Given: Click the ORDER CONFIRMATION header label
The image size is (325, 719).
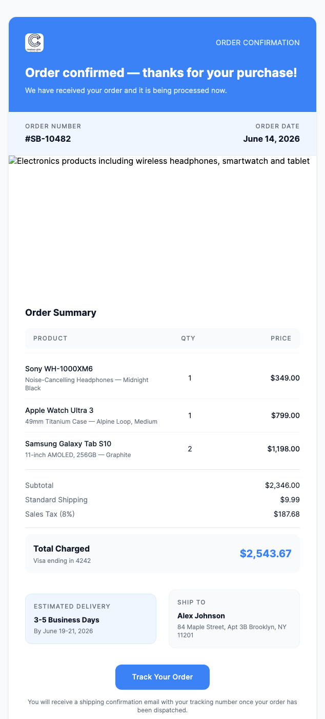Looking at the screenshot, I should (x=257, y=43).
